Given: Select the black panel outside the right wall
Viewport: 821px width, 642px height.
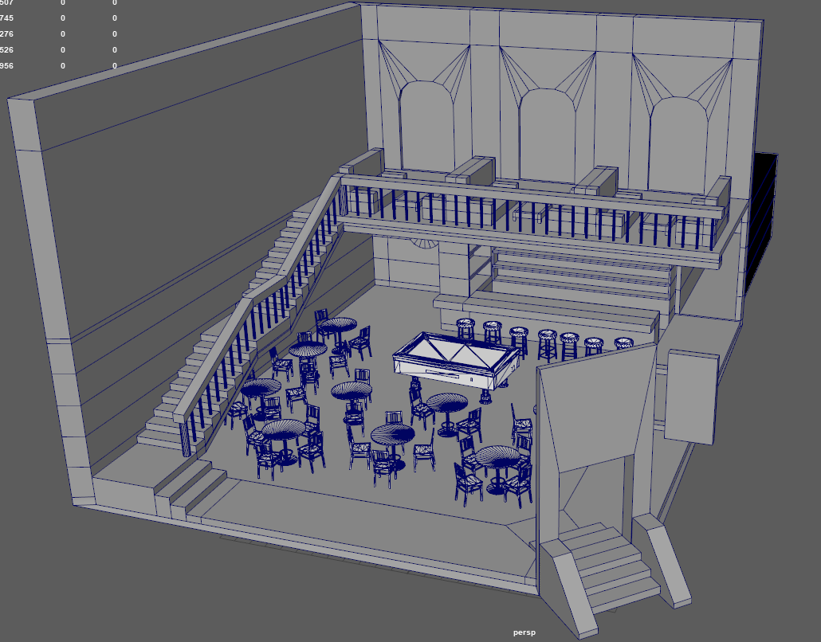Looking at the screenshot, I should [761, 222].
